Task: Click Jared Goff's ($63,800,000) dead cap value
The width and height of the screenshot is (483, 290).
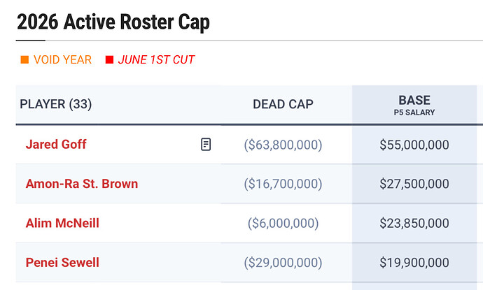Action: tap(283, 145)
